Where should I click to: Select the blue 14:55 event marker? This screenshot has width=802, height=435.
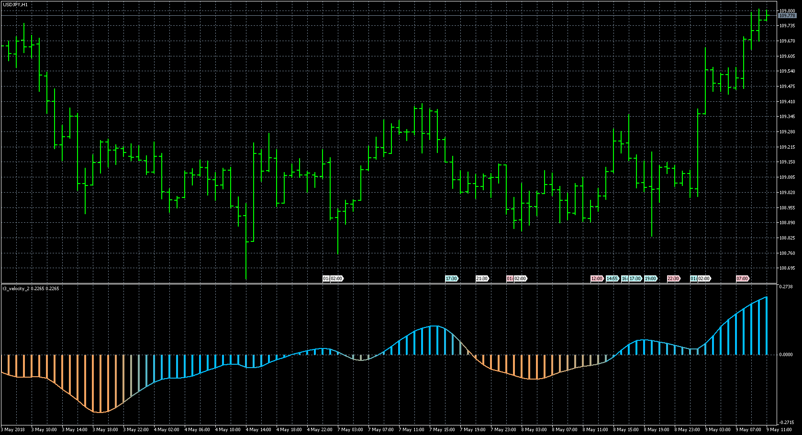pyautogui.click(x=612, y=279)
